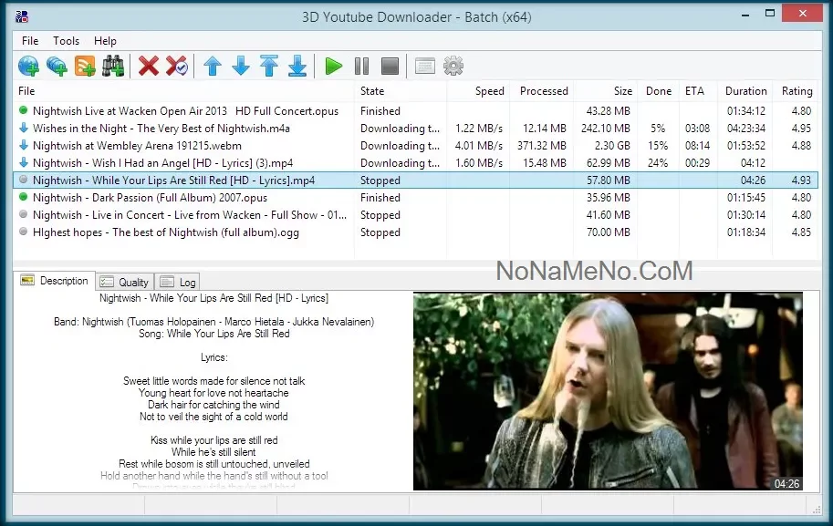Image resolution: width=833 pixels, height=526 pixels.
Task: Click the remove finished downloads icon
Action: click(177, 66)
